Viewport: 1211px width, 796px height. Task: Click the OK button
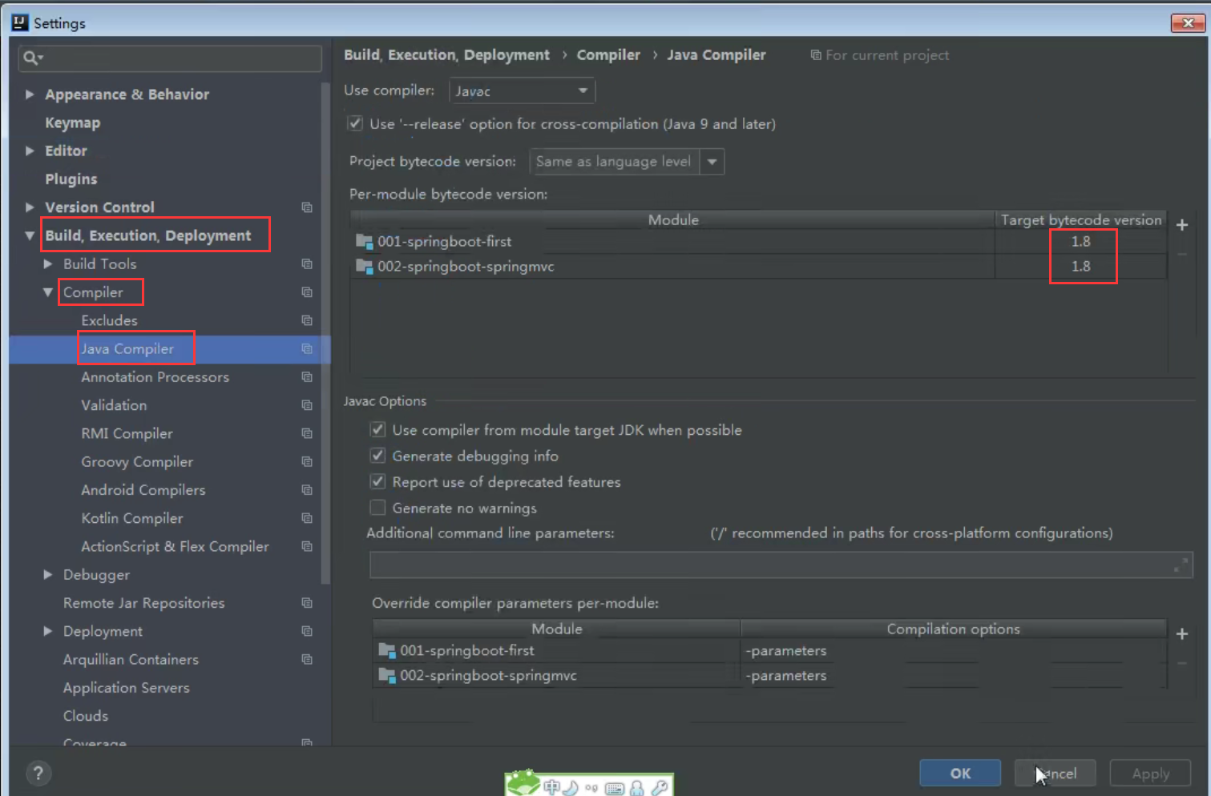960,773
